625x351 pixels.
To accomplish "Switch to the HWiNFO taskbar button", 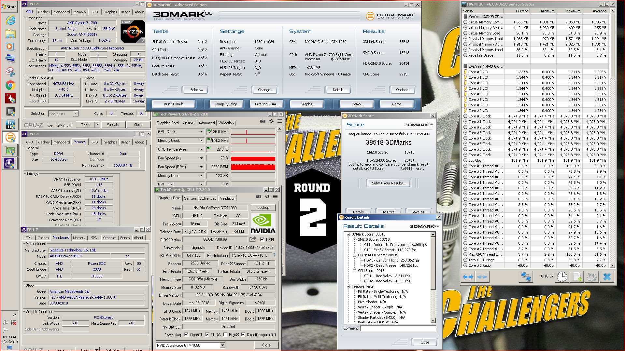I will coord(10,124).
